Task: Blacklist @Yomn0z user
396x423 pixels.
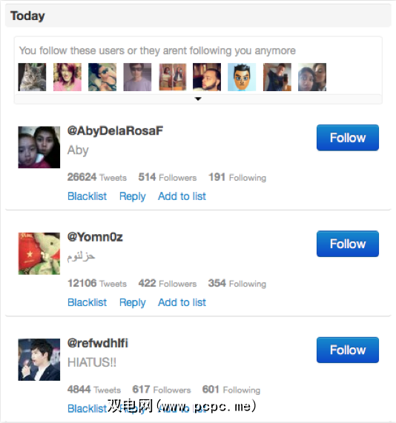Action: click(x=87, y=302)
